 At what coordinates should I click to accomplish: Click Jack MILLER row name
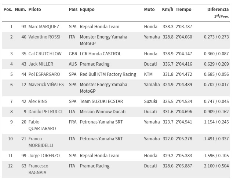pos(41,64)
